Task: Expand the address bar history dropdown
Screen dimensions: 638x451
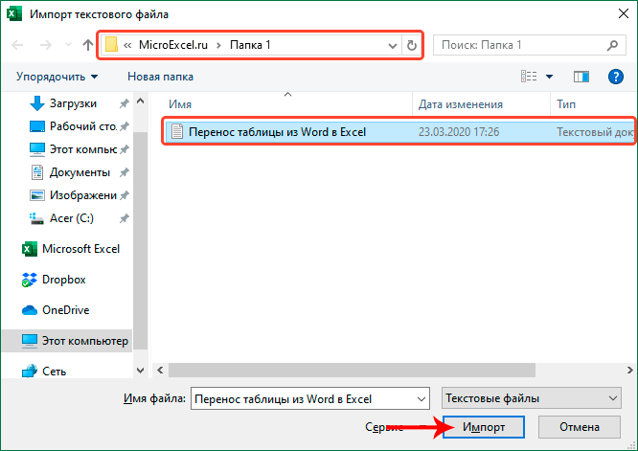Action: point(392,46)
